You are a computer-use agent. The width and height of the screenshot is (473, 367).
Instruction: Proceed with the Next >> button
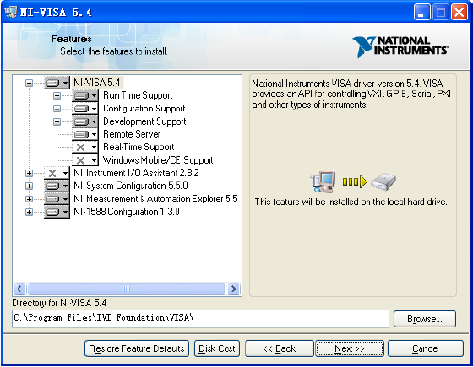point(350,348)
